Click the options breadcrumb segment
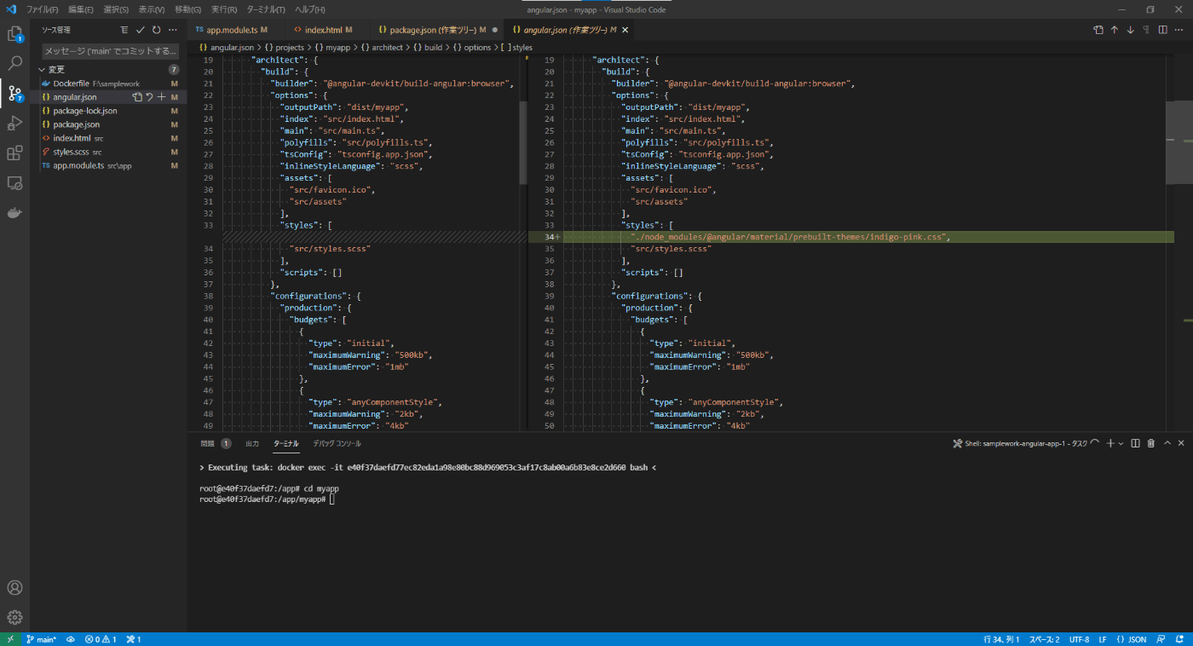 (472, 48)
